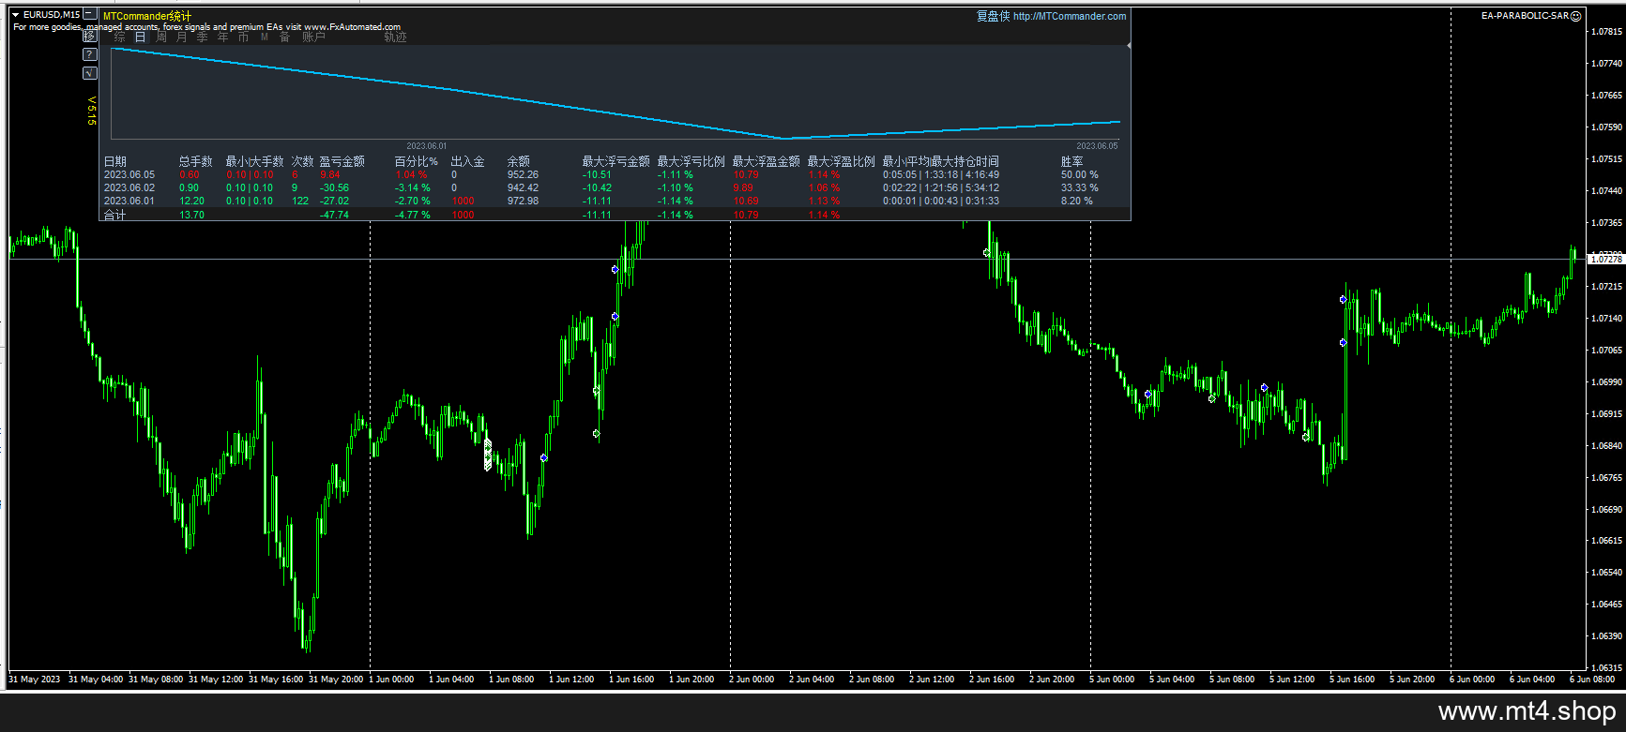The image size is (1626, 732).
Task: Switch to the 综 summary tab
Action: 119,37
